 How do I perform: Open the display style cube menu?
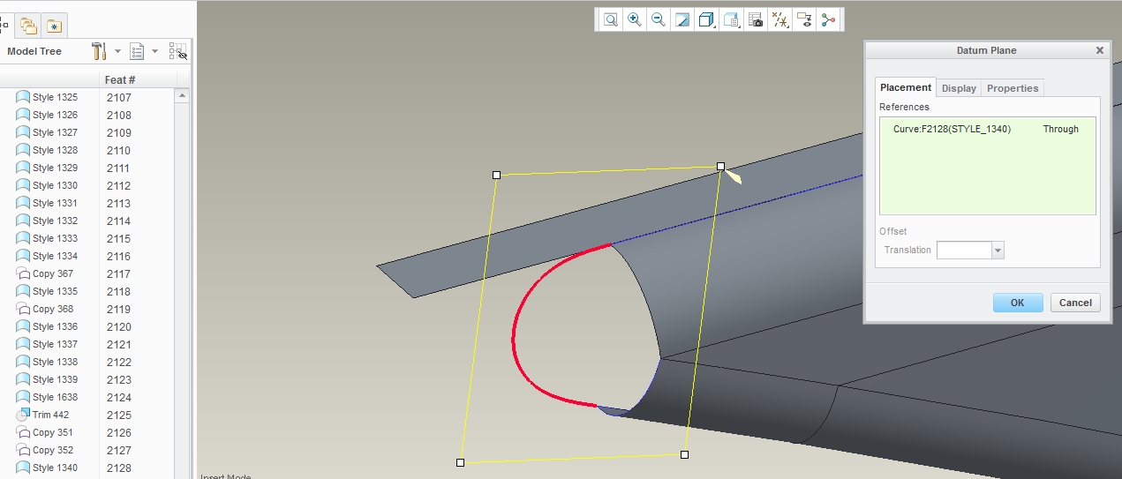tap(706, 19)
